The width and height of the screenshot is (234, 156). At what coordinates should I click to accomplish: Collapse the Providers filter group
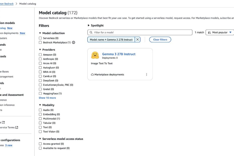(x=40, y=50)
